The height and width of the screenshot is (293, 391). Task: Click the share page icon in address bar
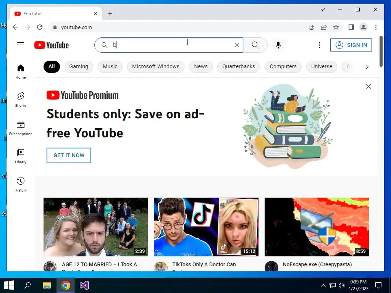point(324,27)
